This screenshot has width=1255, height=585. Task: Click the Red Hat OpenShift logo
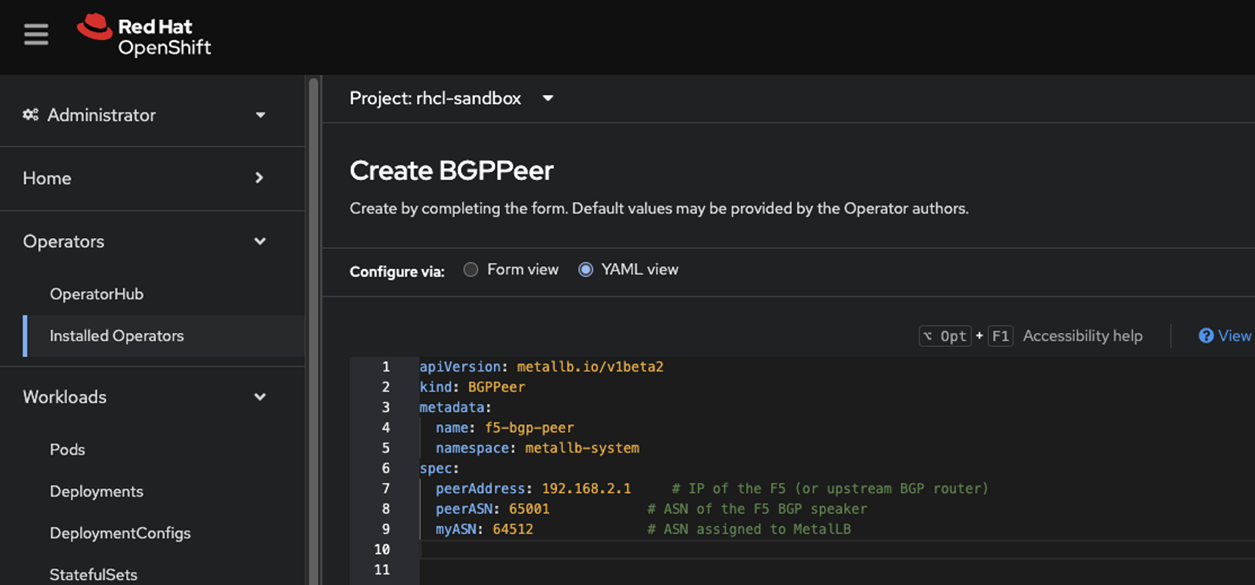coord(144,36)
